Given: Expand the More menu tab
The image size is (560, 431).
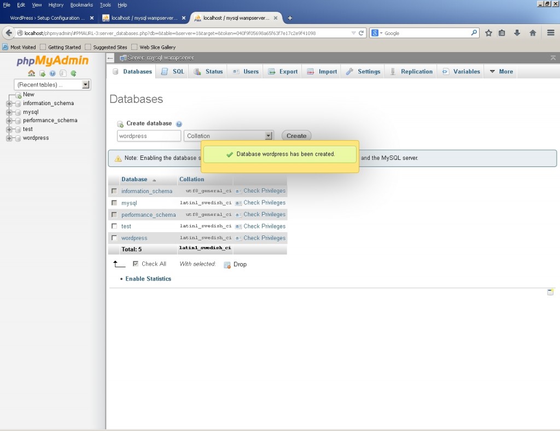Looking at the screenshot, I should pos(501,72).
